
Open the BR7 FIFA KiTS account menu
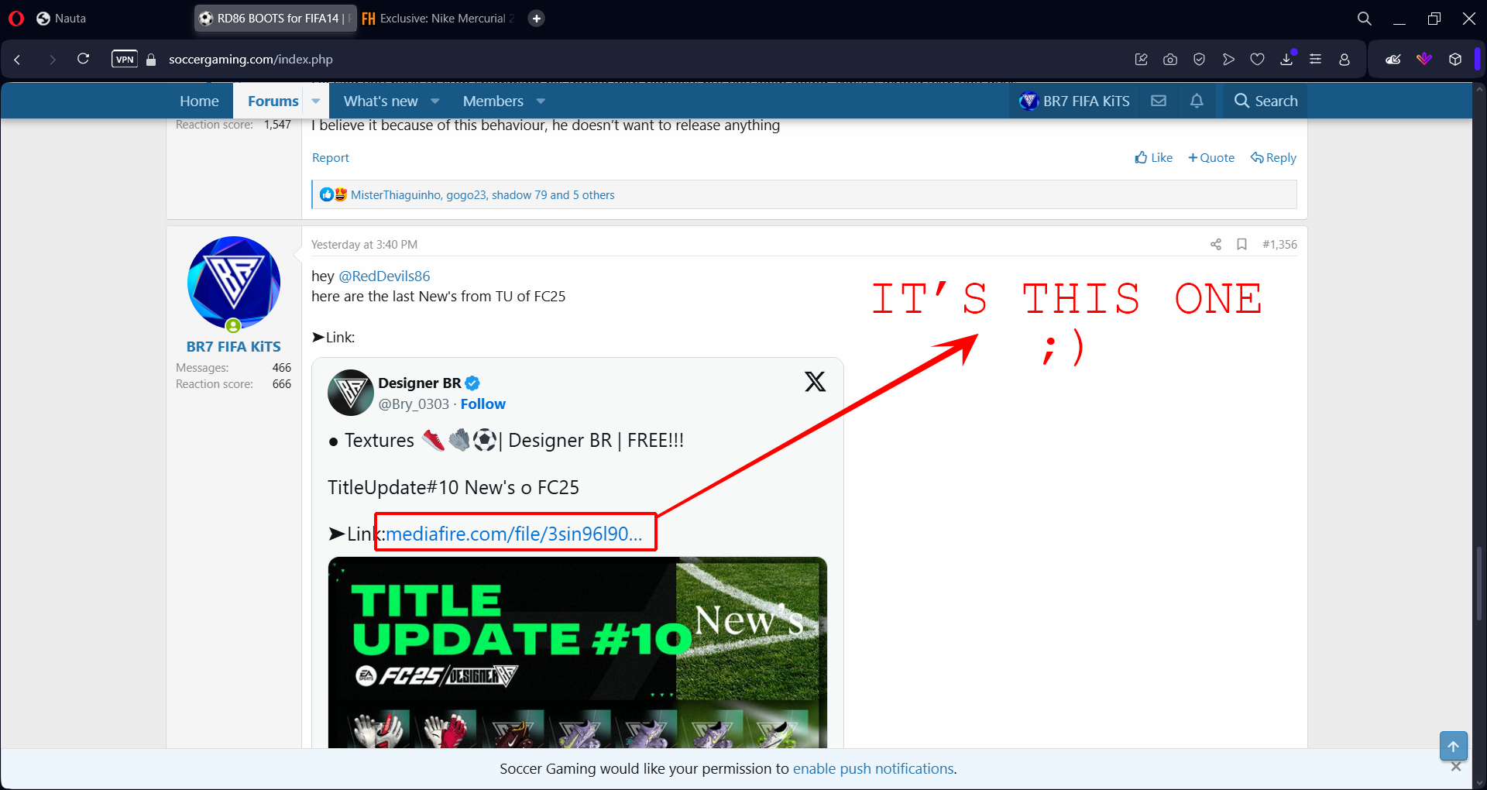coord(1074,101)
